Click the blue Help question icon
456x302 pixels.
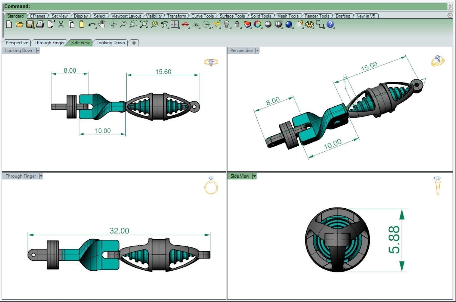[330, 25]
